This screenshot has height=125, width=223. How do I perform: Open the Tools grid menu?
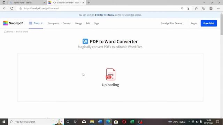[x=36, y=23]
